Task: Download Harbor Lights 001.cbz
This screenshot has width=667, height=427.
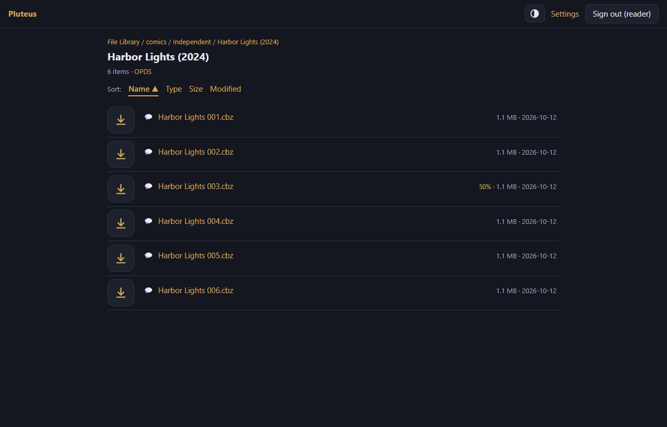Action: click(x=121, y=120)
